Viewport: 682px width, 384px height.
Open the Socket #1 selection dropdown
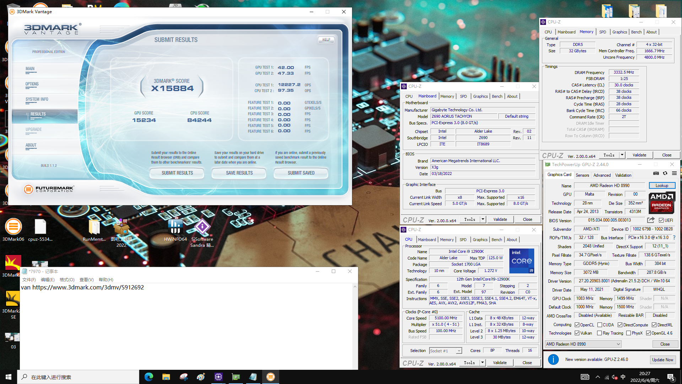[x=445, y=351]
